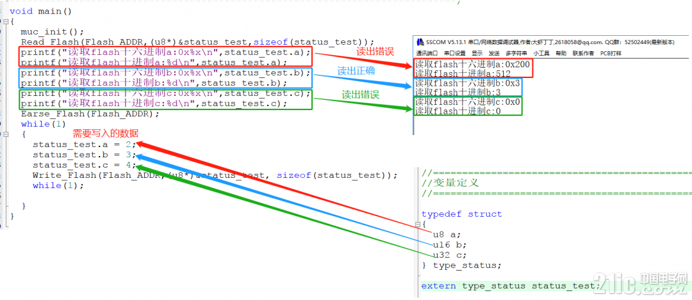Click the inner 'while(1);' line ending with semicolon
Image resolution: width=692 pixels, height=300 pixels.
click(58, 186)
